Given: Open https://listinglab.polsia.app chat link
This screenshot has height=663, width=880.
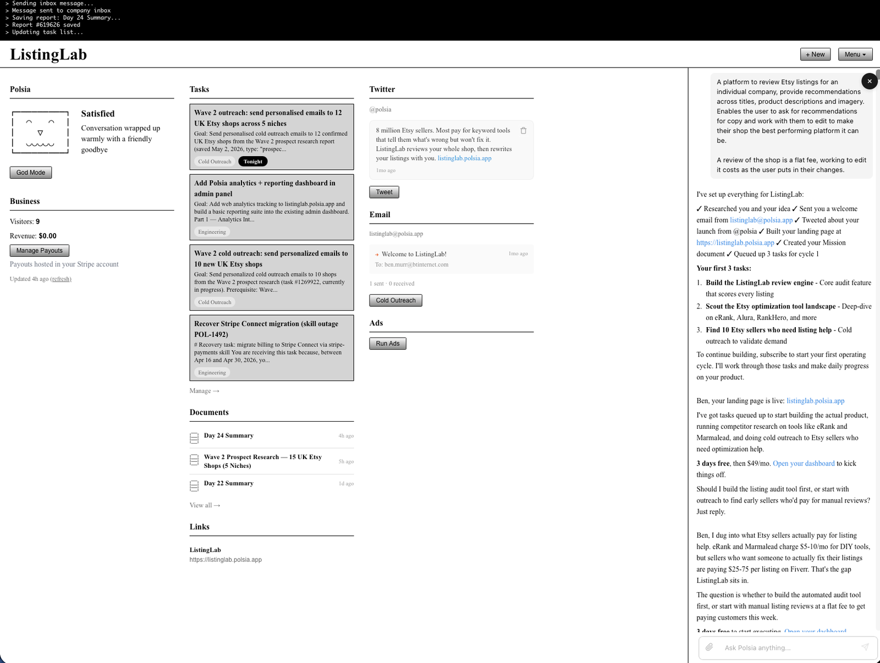Looking at the screenshot, I should coord(735,242).
